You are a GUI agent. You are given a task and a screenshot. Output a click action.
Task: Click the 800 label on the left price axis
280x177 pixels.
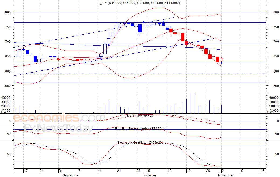8,12
